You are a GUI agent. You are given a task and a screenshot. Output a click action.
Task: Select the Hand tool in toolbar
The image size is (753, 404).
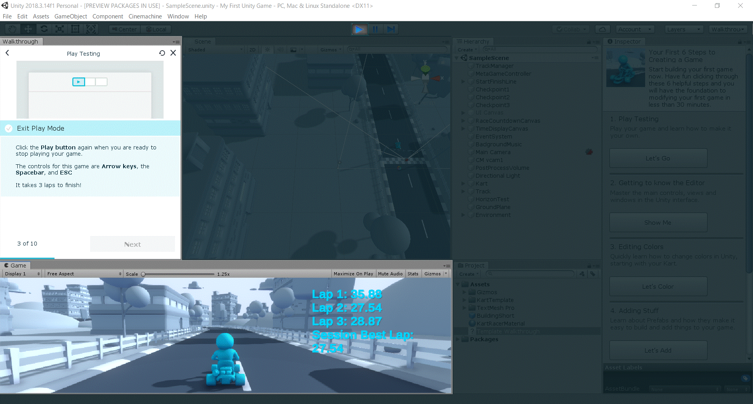coord(13,29)
